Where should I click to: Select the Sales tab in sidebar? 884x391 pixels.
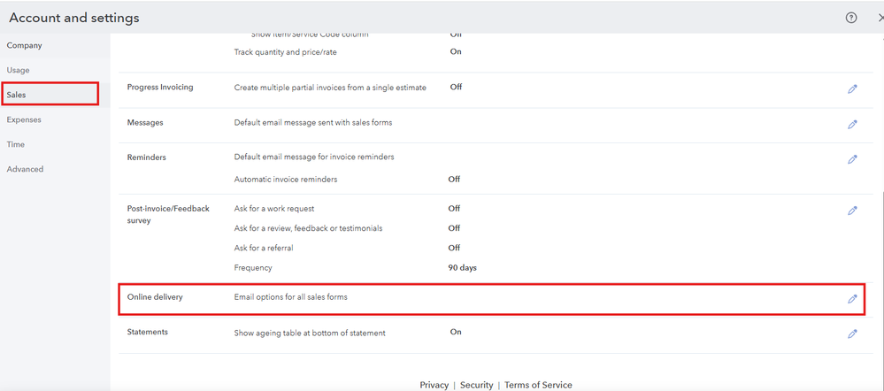pos(17,94)
